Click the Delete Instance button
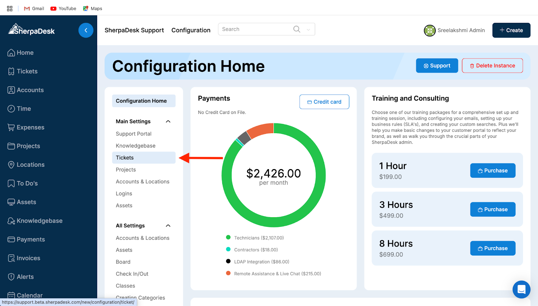Image resolution: width=538 pixels, height=306 pixels. coord(492,66)
